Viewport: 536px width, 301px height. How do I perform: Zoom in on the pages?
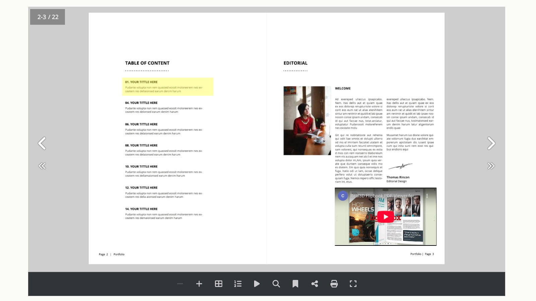pyautogui.click(x=199, y=283)
